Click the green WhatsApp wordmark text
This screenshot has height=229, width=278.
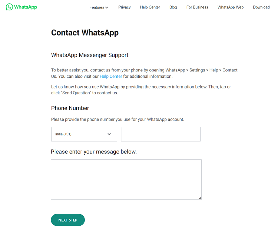point(26,7)
